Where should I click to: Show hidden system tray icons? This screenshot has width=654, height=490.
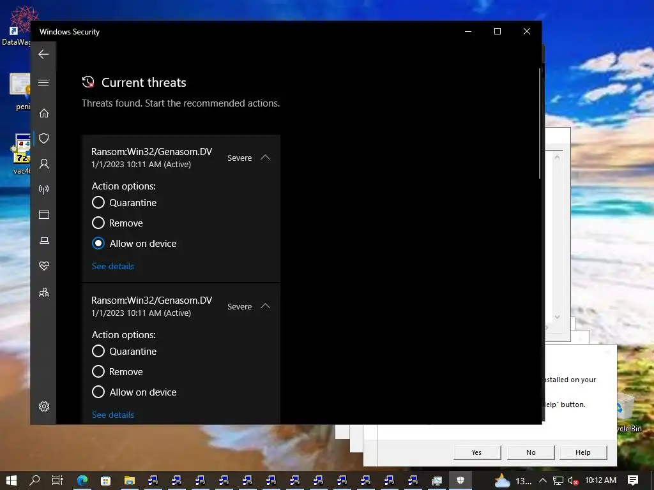(543, 480)
